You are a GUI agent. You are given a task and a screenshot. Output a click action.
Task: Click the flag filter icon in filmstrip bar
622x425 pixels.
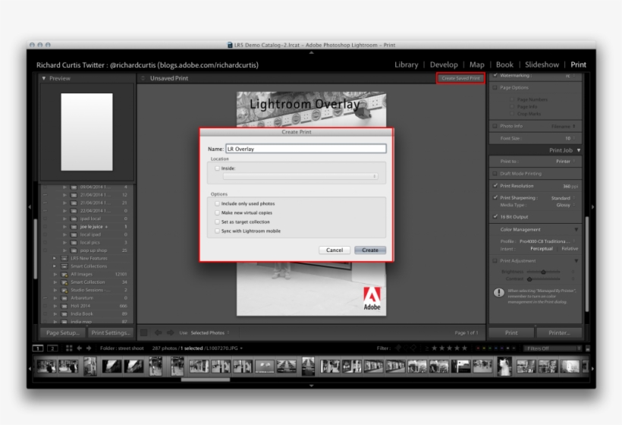(398, 348)
